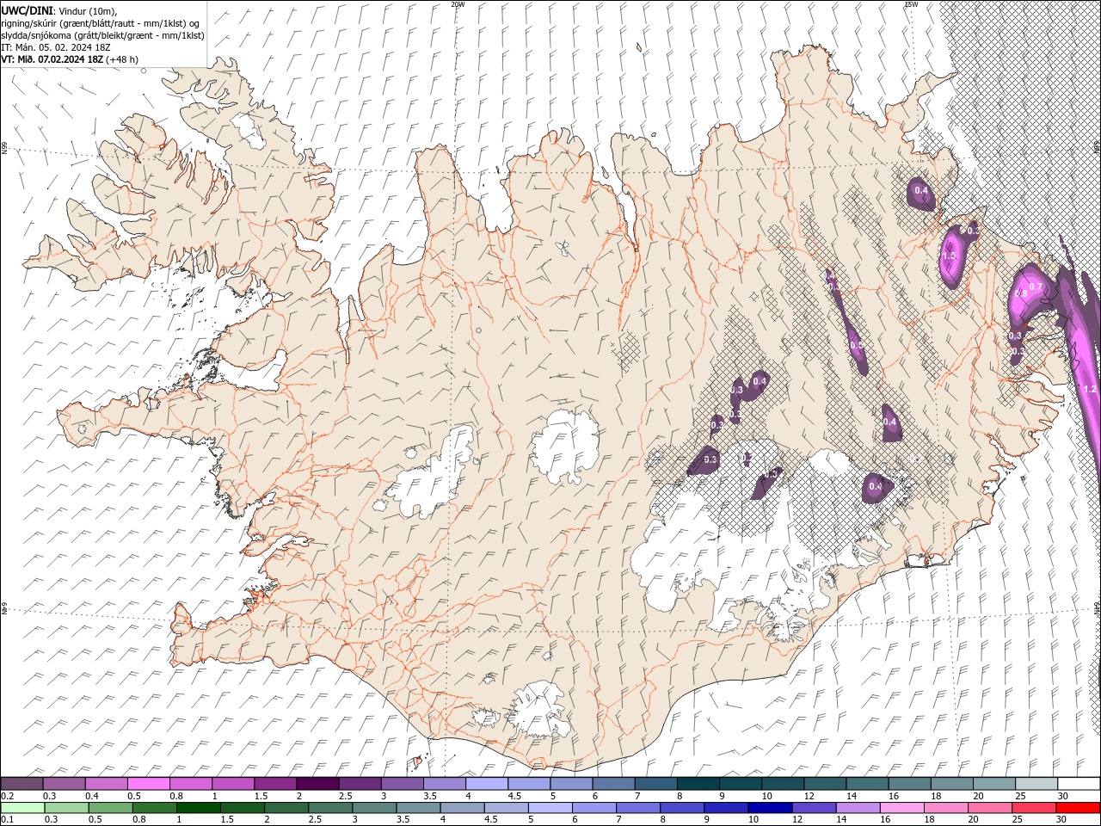
Task: Pick top-row light lavender swatch between 4 and 4.5
Action: tap(486, 784)
